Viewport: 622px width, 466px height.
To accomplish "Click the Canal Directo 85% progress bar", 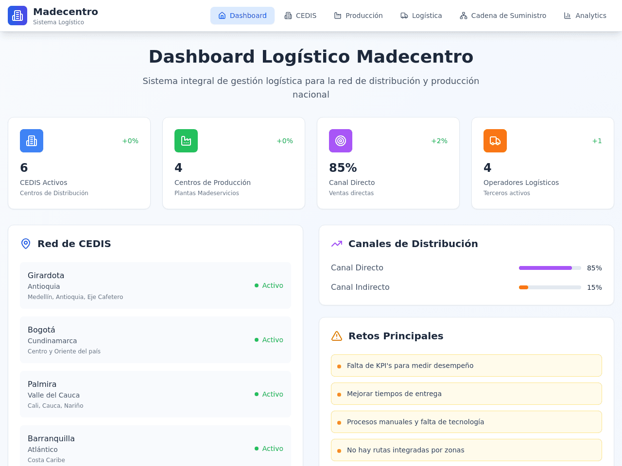I will point(550,268).
